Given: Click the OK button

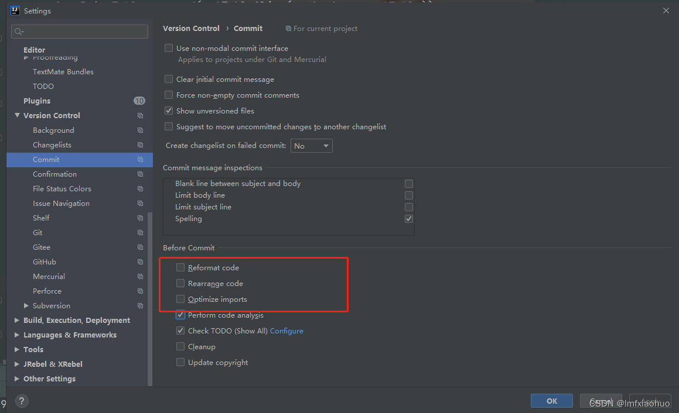Looking at the screenshot, I should click(x=551, y=401).
